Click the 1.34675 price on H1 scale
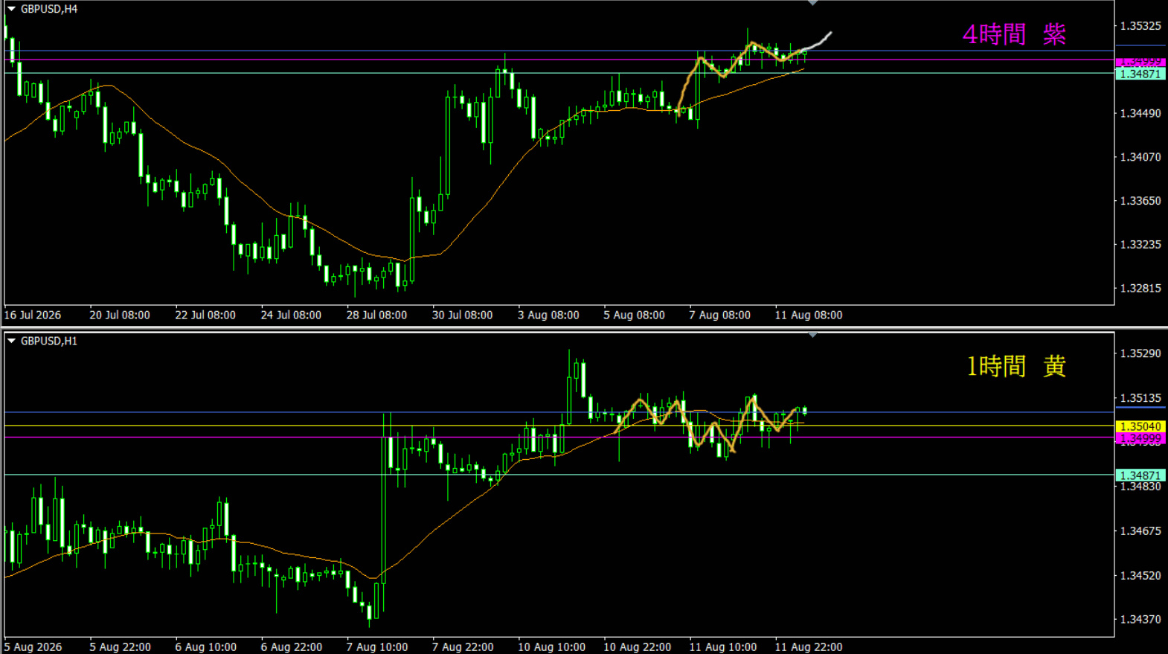 [1140, 531]
